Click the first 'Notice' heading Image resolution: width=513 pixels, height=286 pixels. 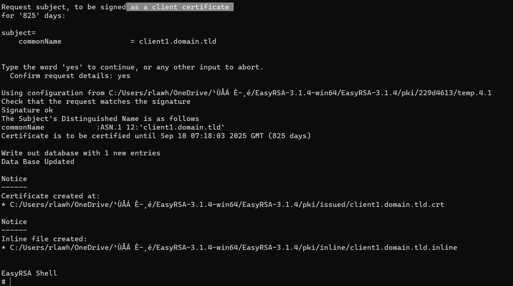click(x=14, y=179)
